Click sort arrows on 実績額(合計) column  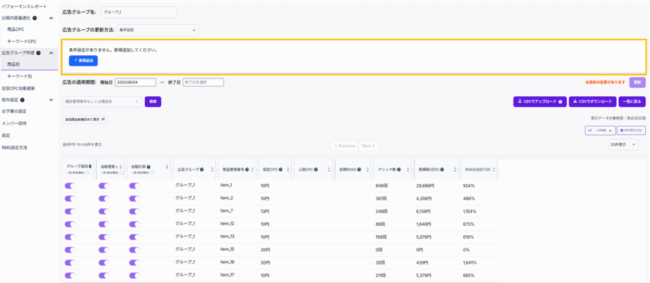pos(455,169)
